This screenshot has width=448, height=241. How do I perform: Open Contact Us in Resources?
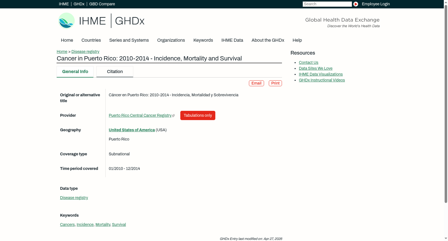309,62
